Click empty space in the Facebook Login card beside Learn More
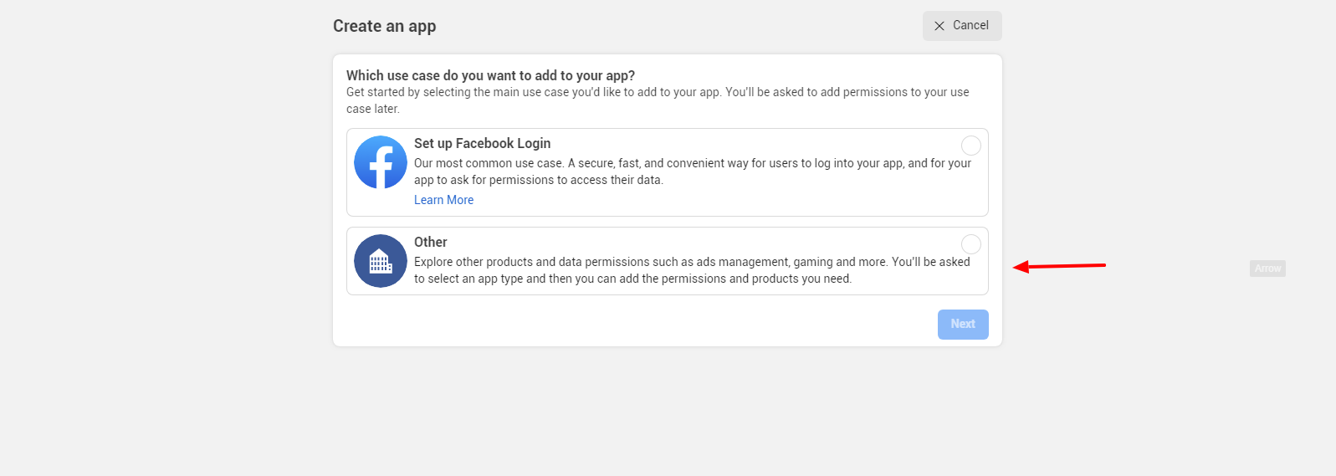1336x476 pixels. click(x=719, y=201)
